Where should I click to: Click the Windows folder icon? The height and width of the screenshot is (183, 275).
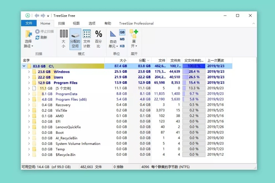[x=34, y=72]
